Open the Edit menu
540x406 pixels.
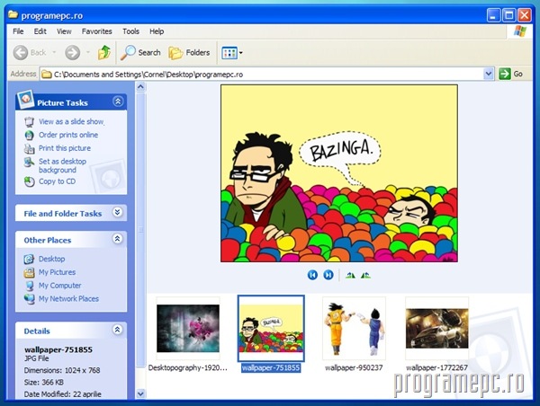click(40, 31)
